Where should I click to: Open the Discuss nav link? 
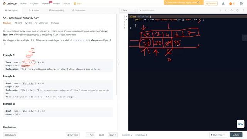pyautogui.click(x=67, y=3)
